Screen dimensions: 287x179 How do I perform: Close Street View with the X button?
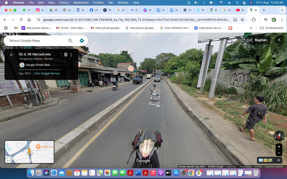[279, 40]
